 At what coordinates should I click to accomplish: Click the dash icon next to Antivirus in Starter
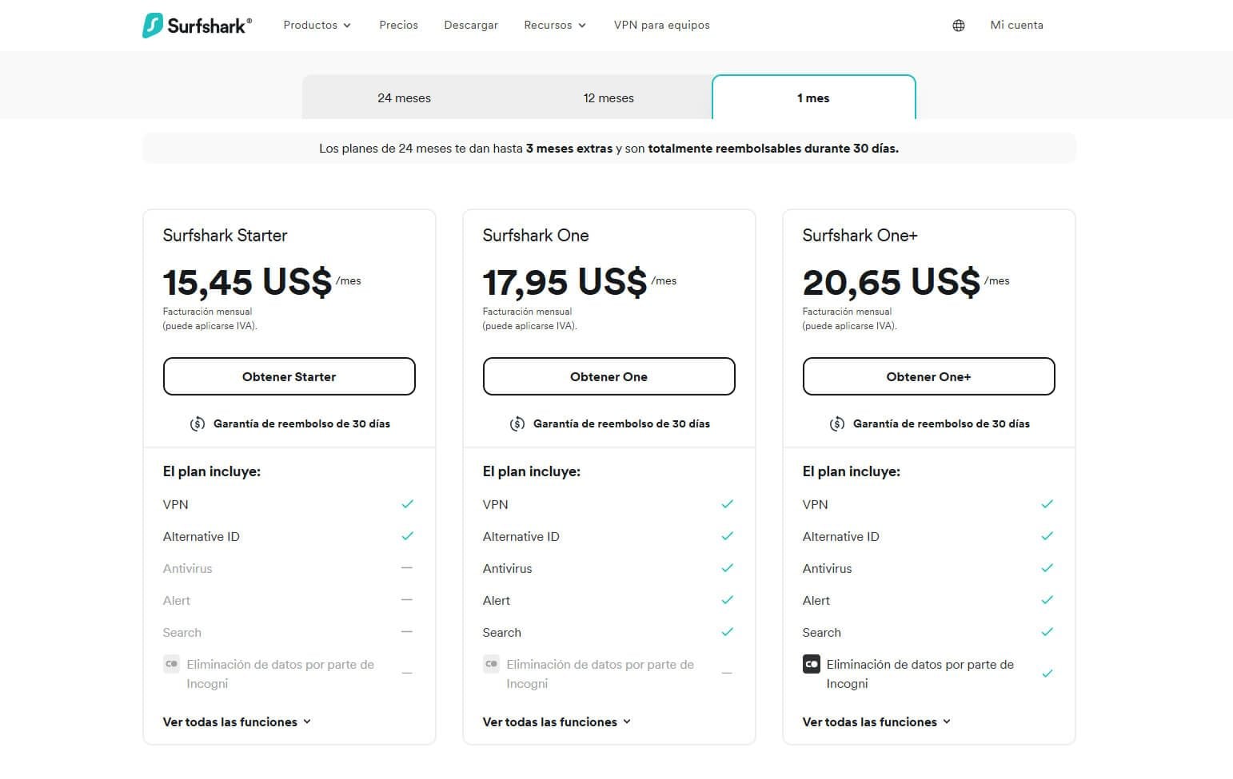pos(408,567)
